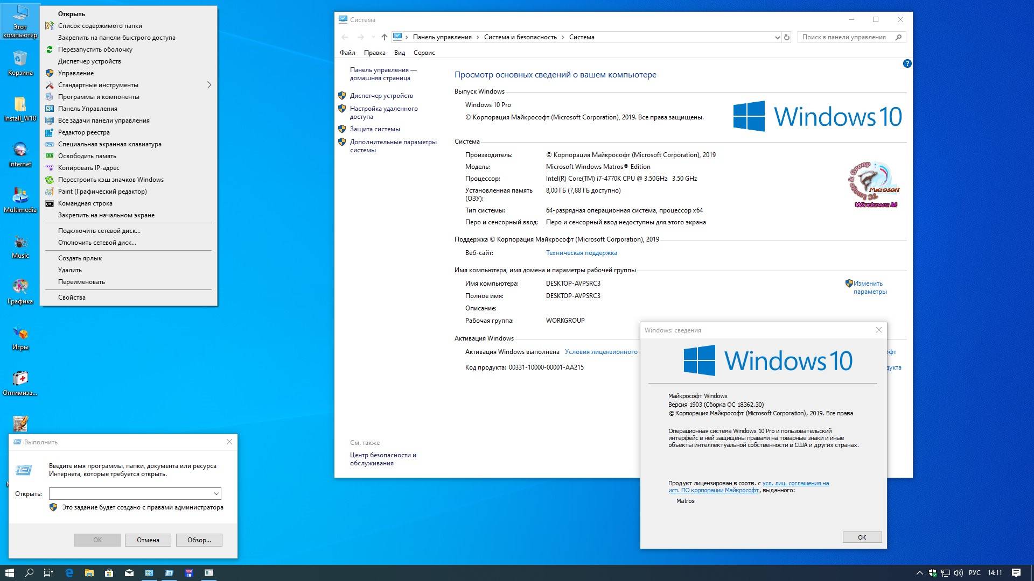This screenshot has height=581, width=1034.
Task: Open Защита системы sidebar link
Action: [375, 129]
